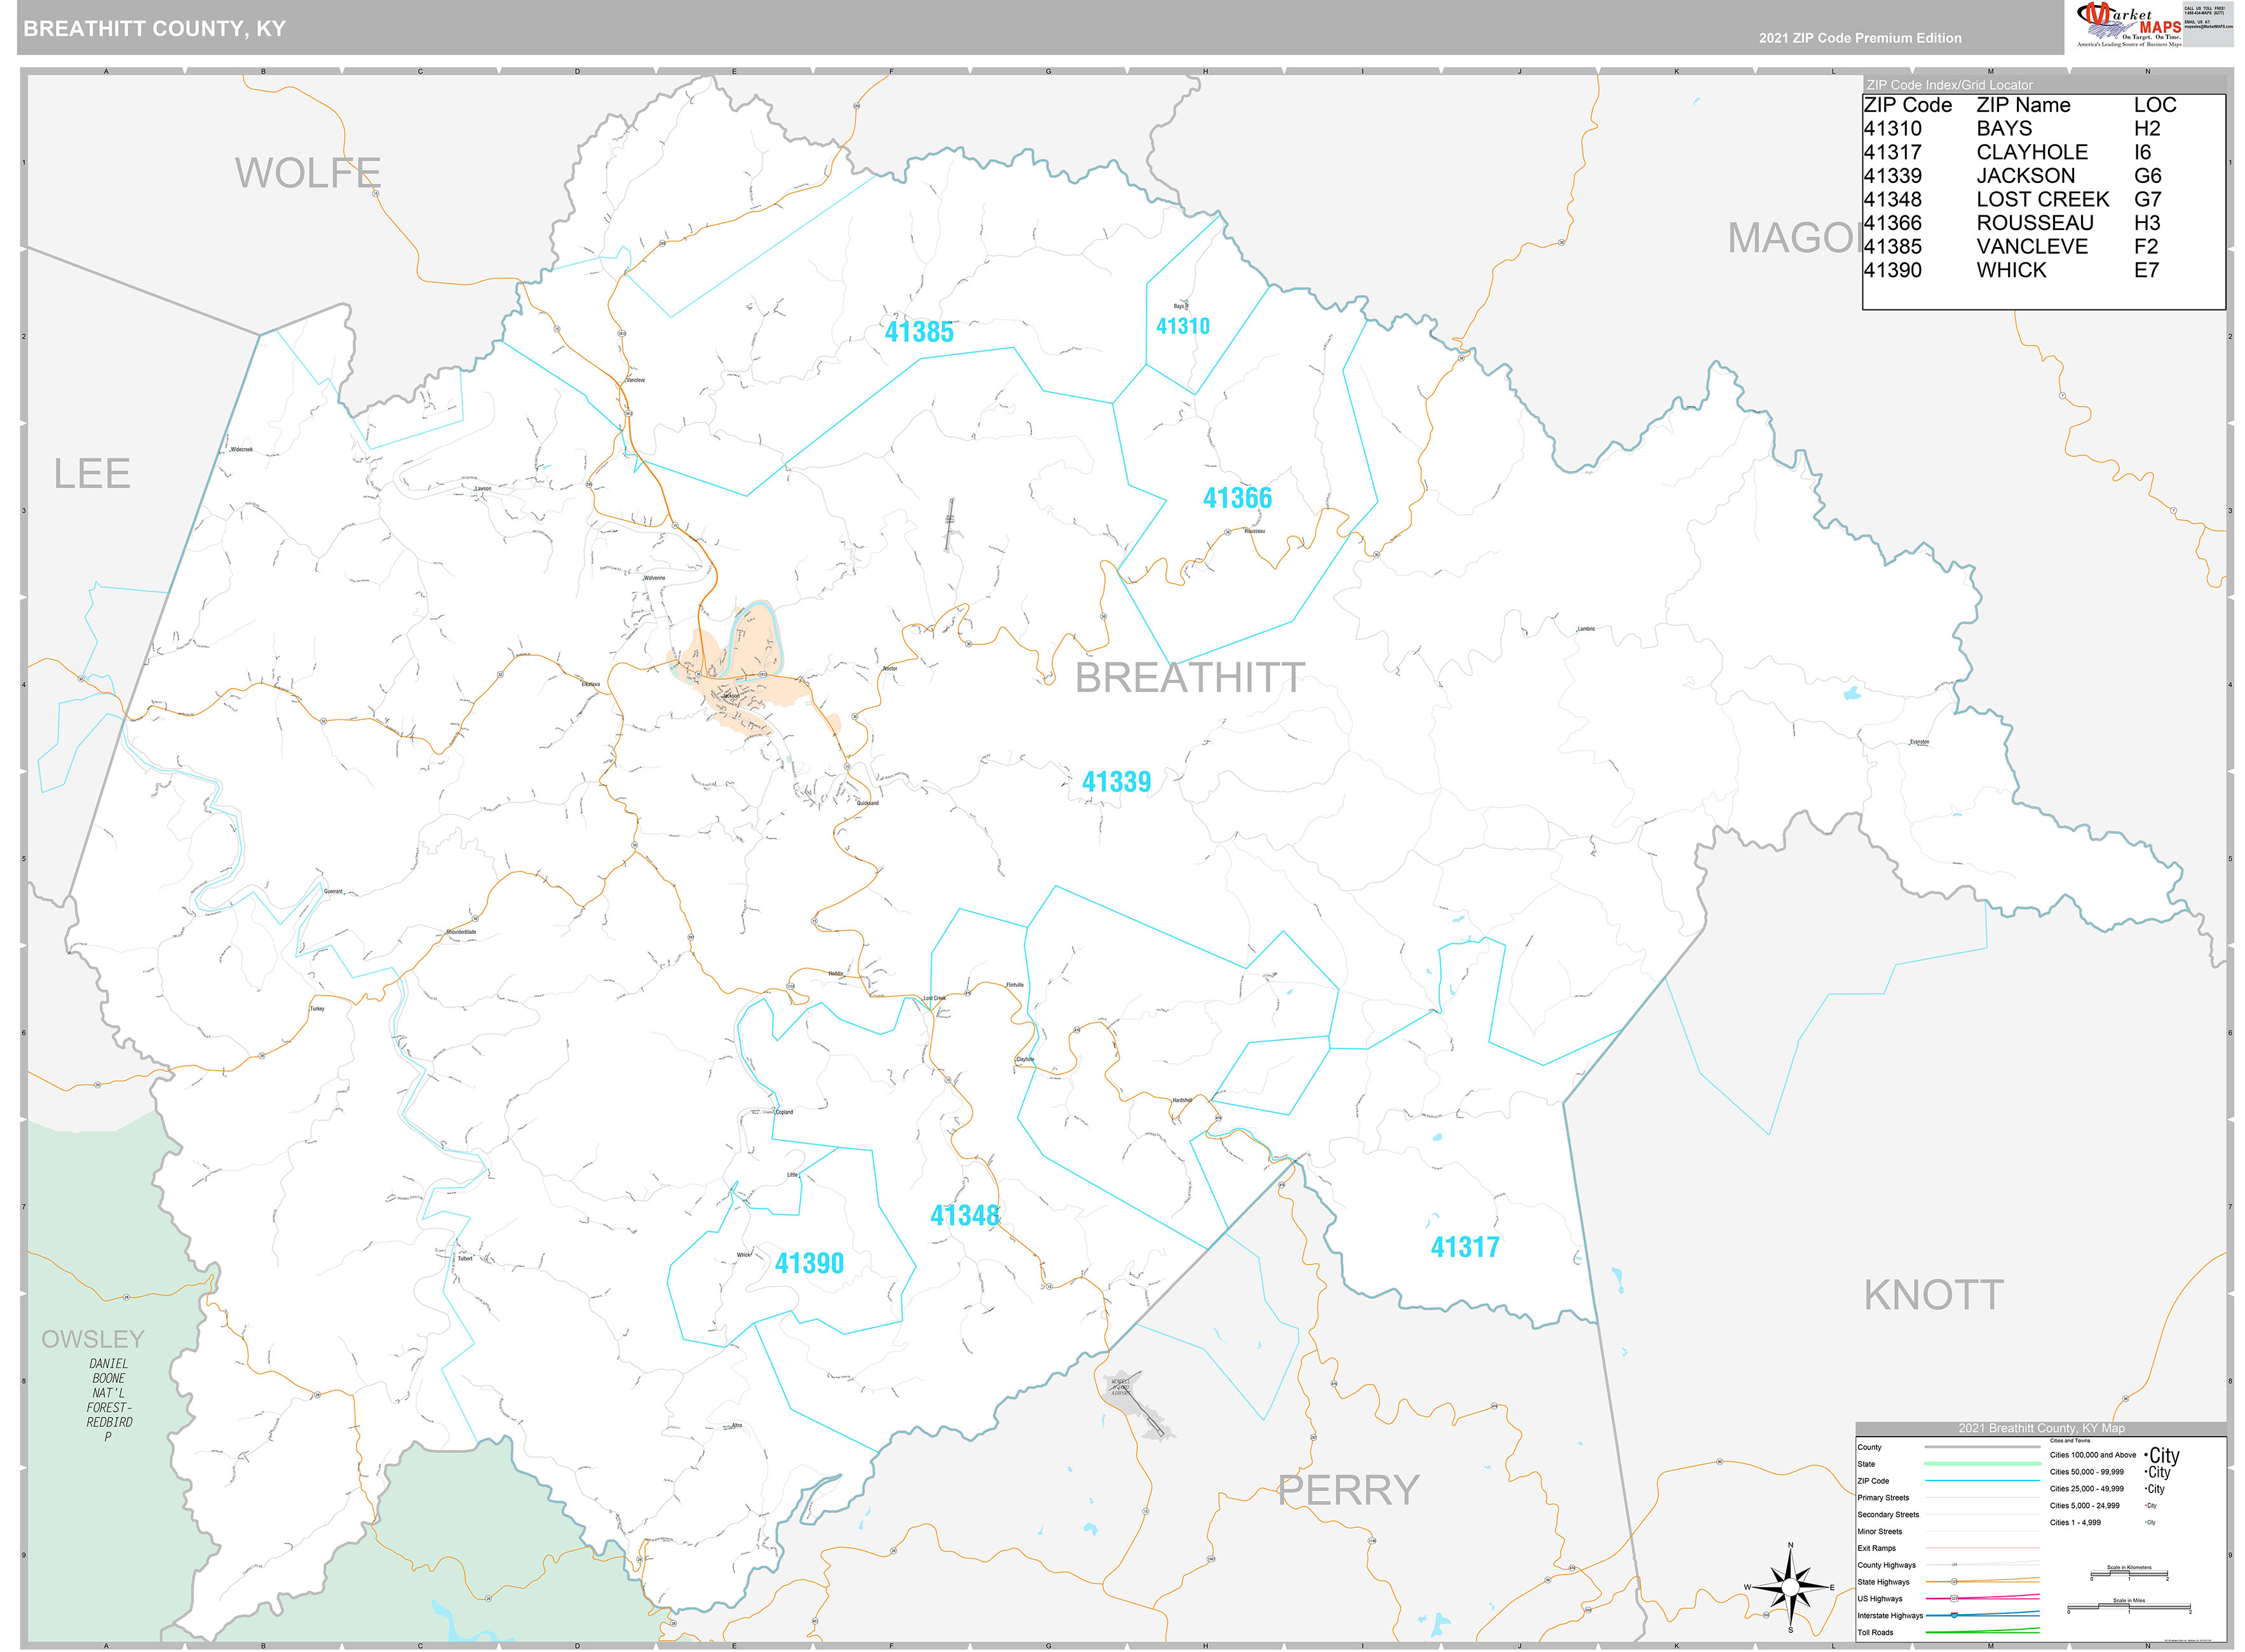
Task: Select the State Highways legend symbol
Action: click(x=1955, y=1582)
